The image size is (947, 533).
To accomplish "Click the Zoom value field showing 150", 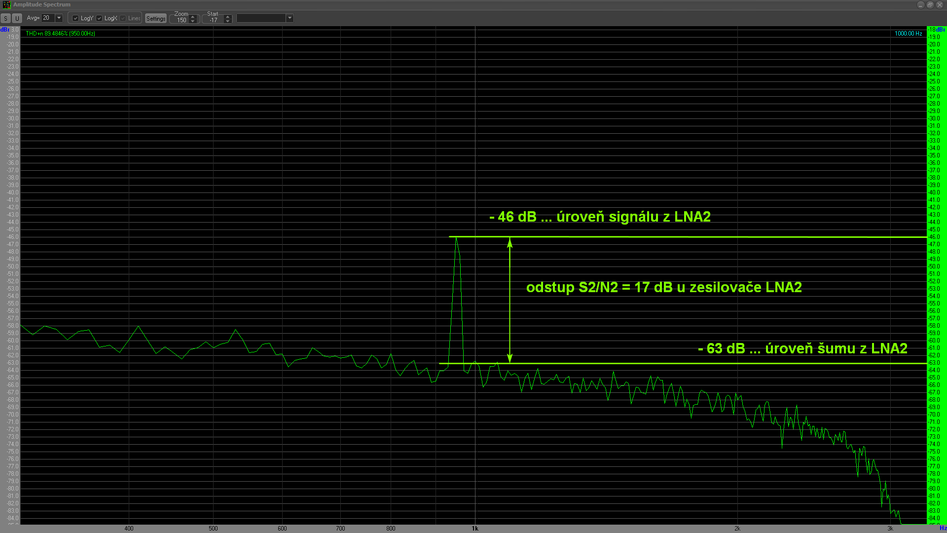I will [x=181, y=20].
